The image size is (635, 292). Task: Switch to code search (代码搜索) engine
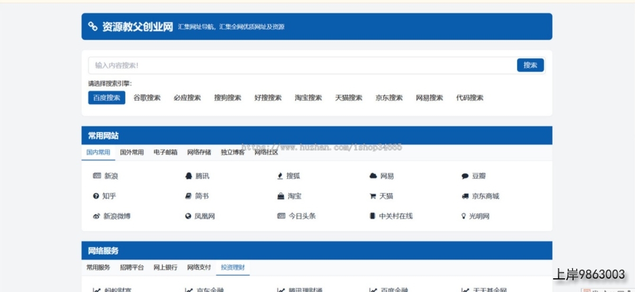pos(470,98)
